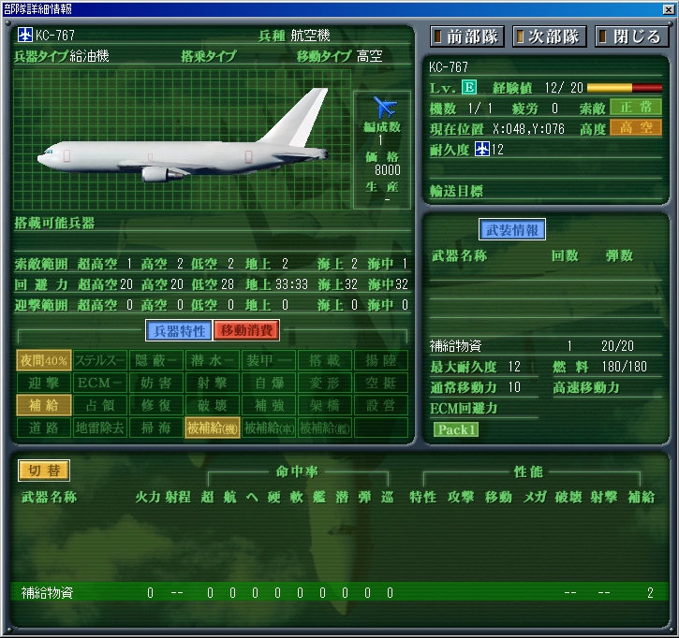The width and height of the screenshot is (679, 638).
Task: Click the 自爆 trait cell
Action: point(269,383)
